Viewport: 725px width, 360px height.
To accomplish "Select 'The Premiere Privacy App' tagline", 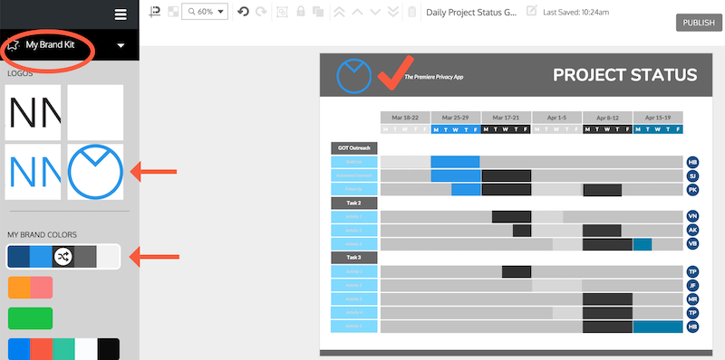I will pos(434,77).
